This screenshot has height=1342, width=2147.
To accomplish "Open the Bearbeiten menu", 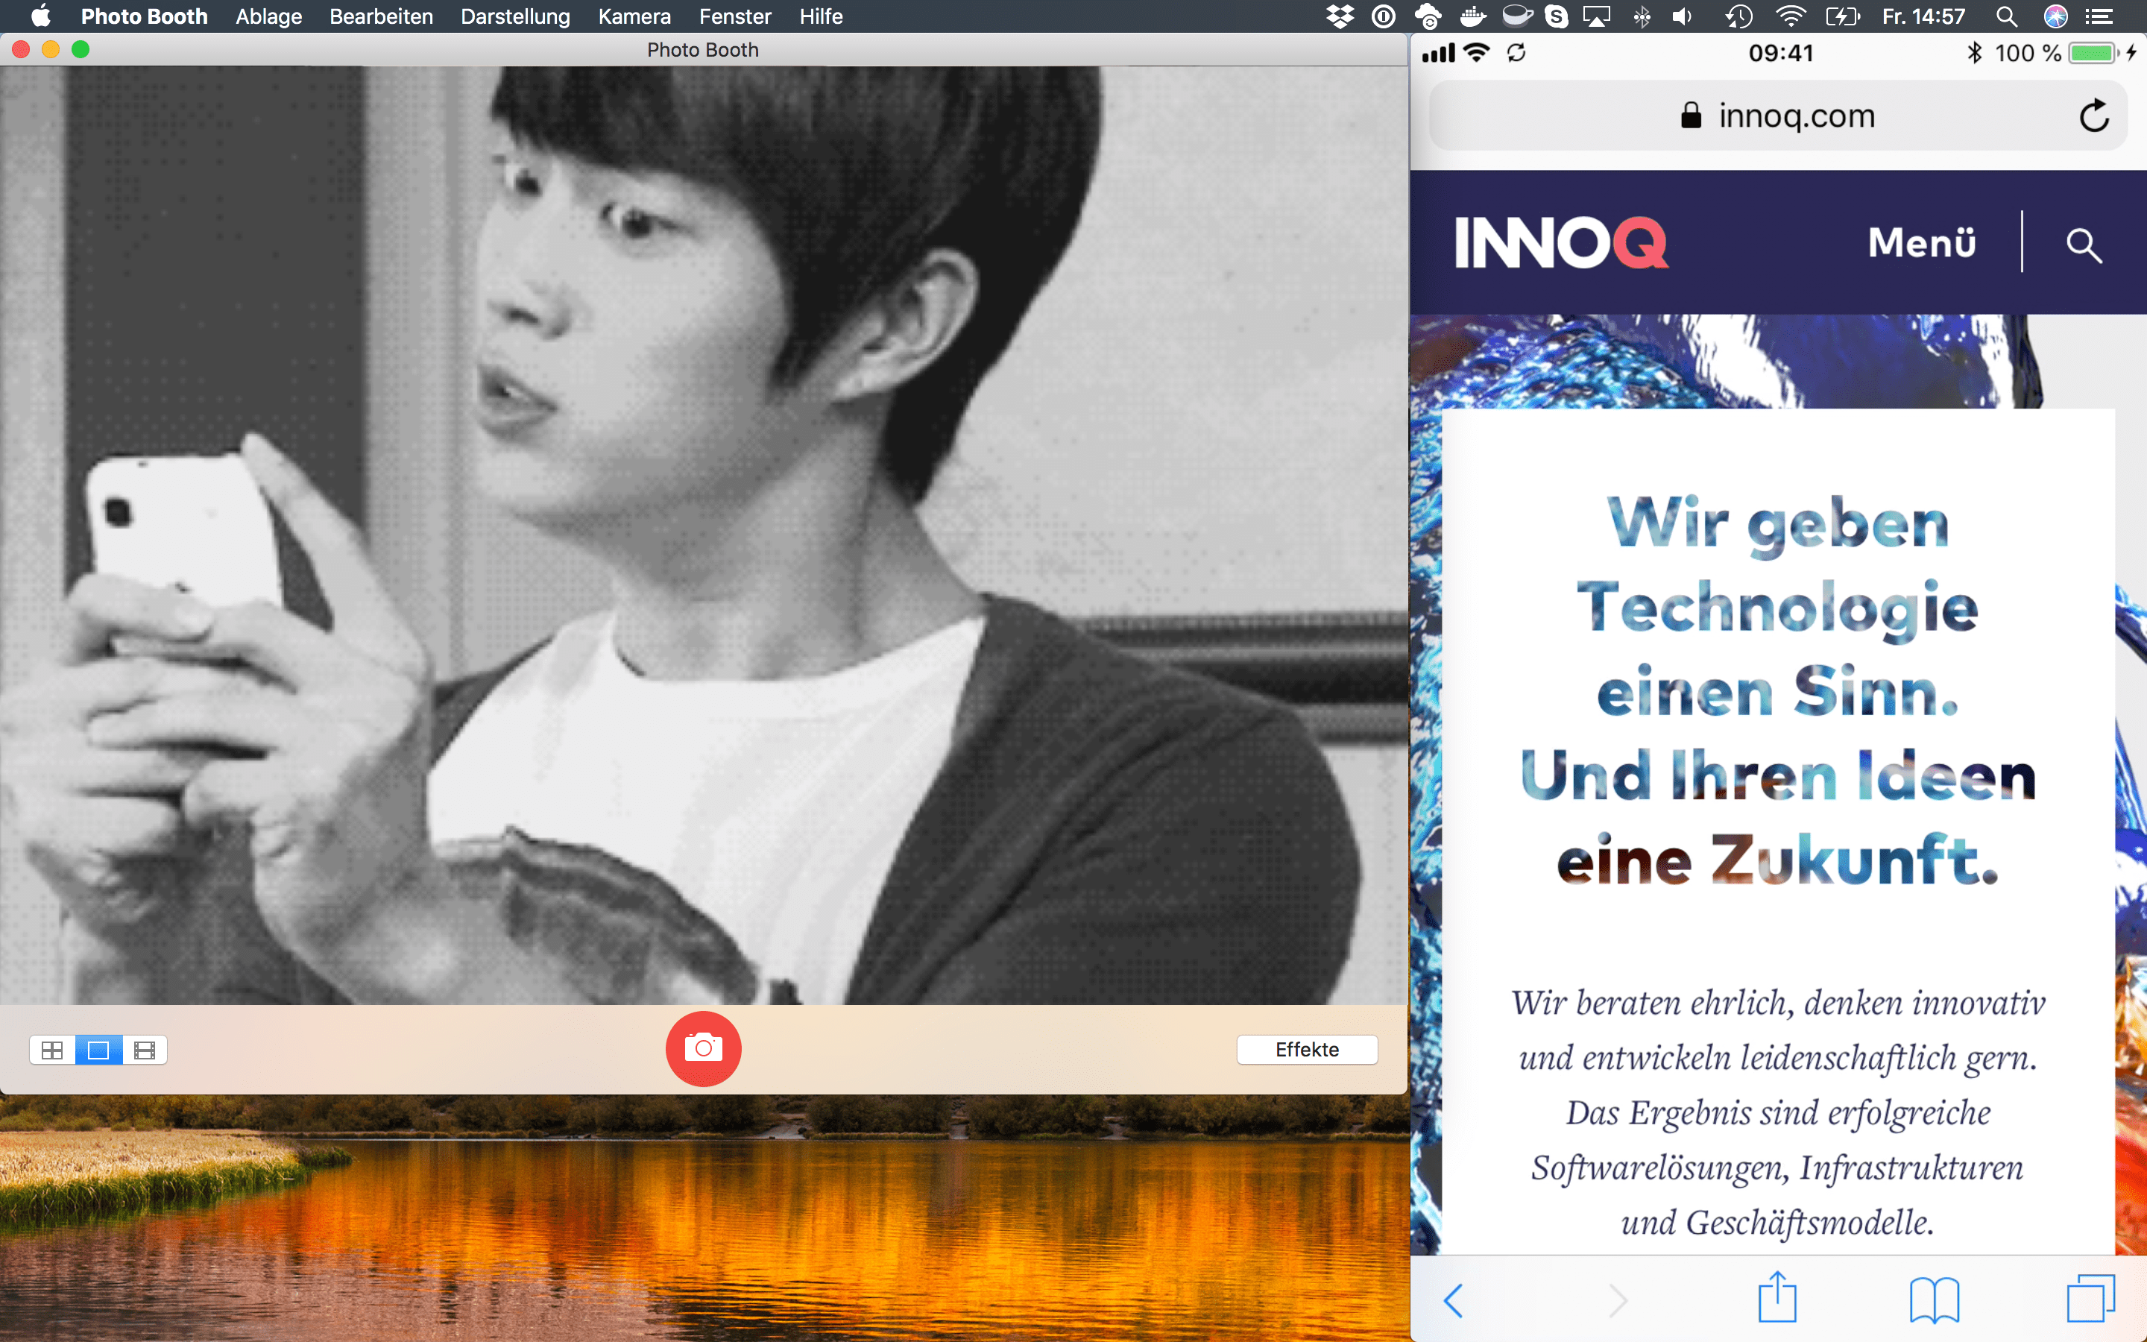I will [x=381, y=16].
